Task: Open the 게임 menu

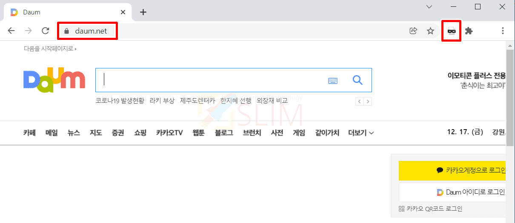Action: coord(299,133)
